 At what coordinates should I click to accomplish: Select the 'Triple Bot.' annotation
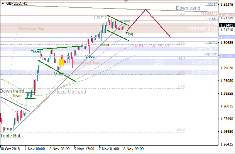pyautogui.click(x=11, y=136)
